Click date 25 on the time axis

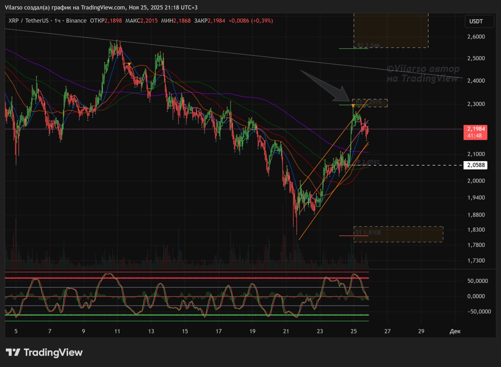point(353,331)
